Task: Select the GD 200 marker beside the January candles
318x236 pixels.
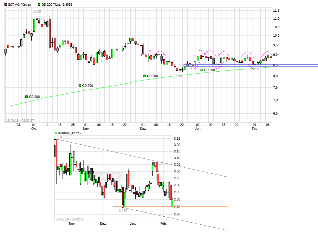Action: point(201,69)
